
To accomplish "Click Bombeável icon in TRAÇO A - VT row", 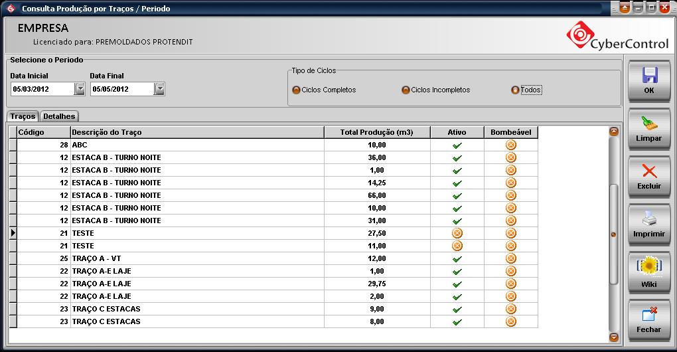I will pyautogui.click(x=510, y=258).
